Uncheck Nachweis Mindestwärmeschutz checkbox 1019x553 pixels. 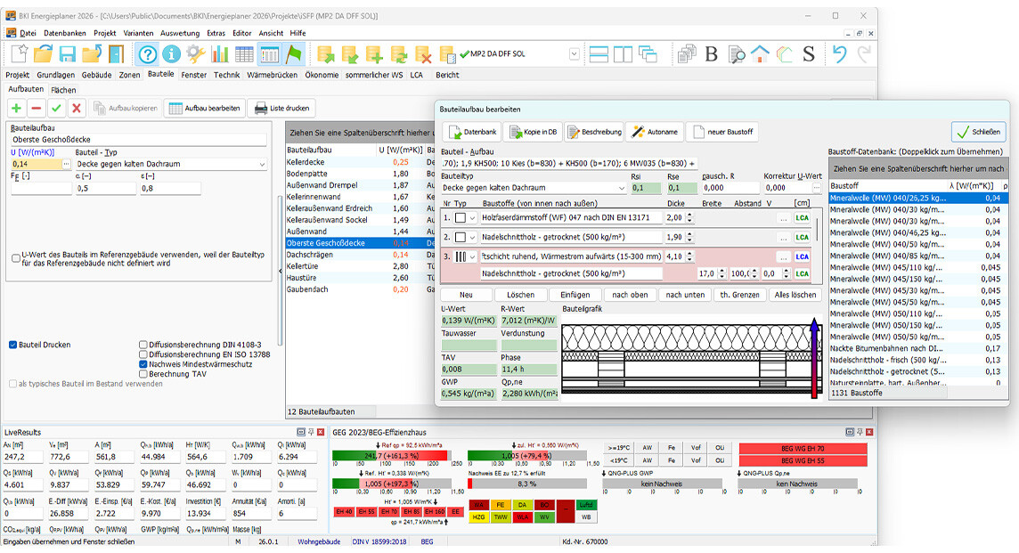click(143, 364)
